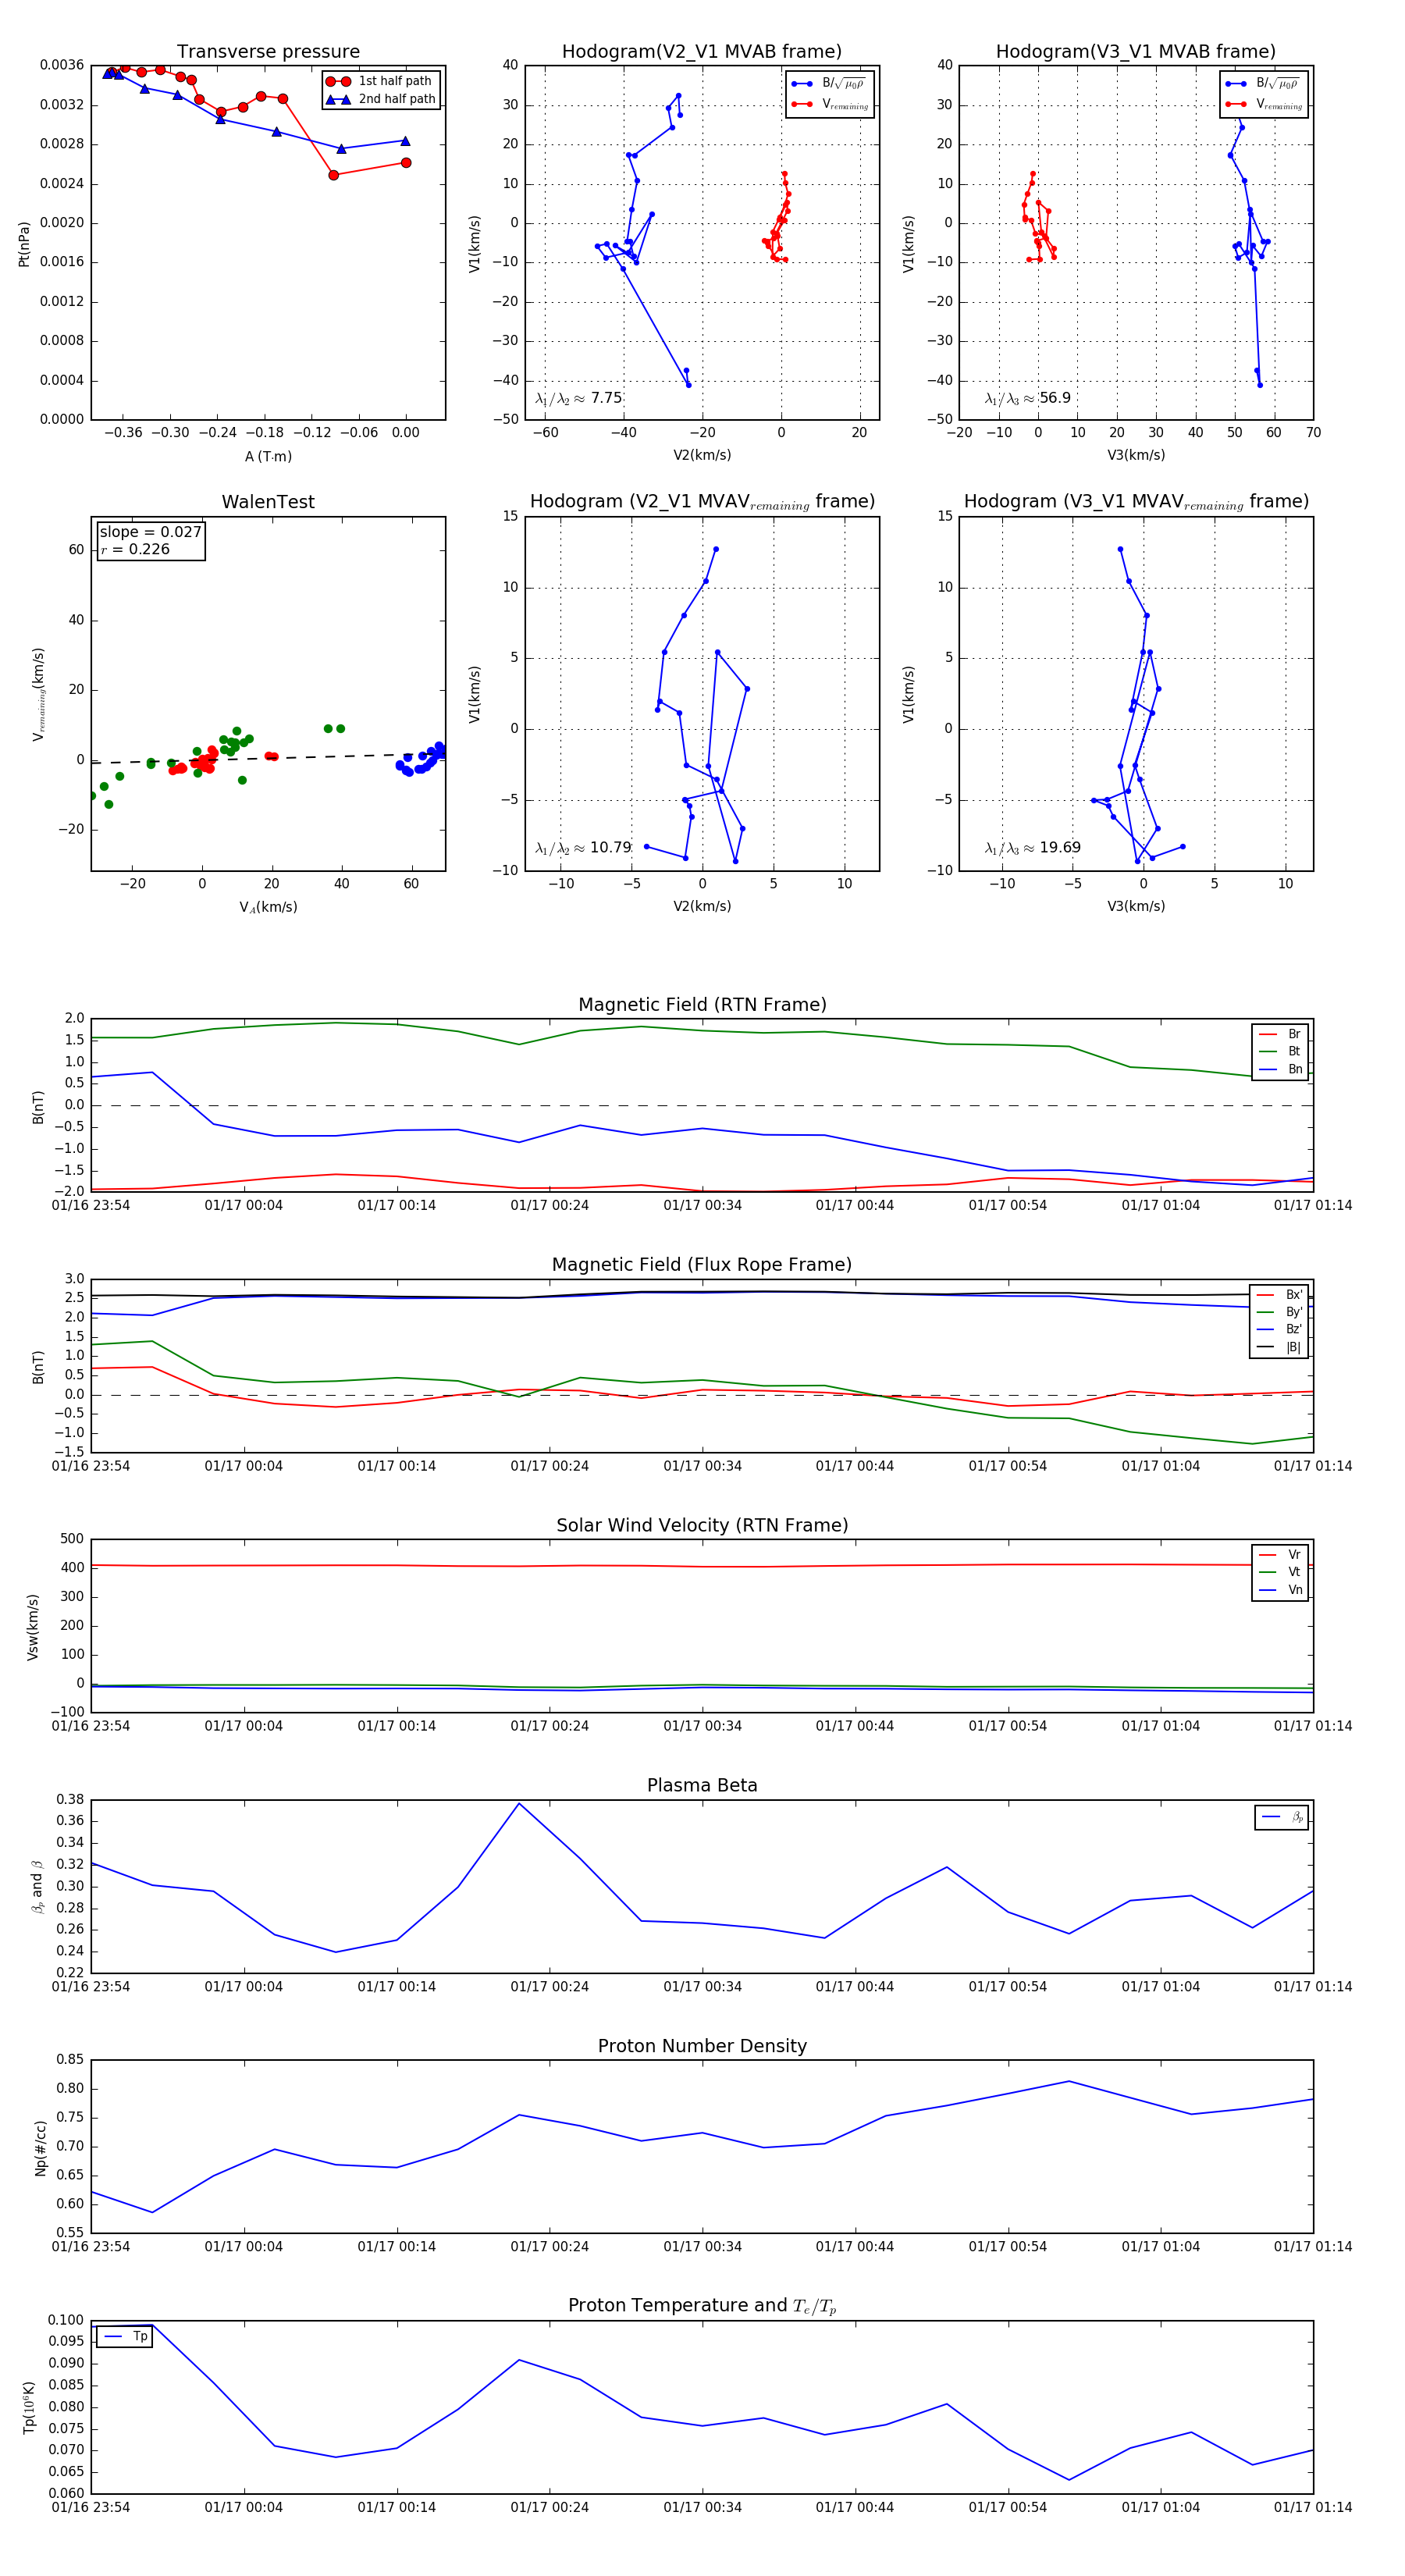Select the By' legend entry
The height and width of the screenshot is (2576, 1405).
pyautogui.click(x=1280, y=1312)
